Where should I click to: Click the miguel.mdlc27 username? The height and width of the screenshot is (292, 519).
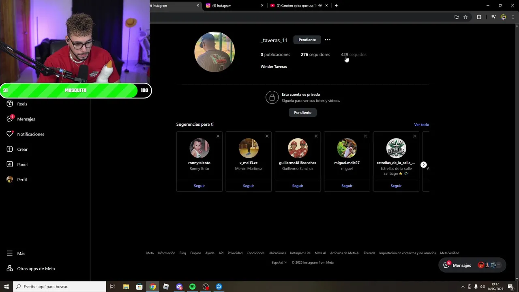tap(347, 163)
